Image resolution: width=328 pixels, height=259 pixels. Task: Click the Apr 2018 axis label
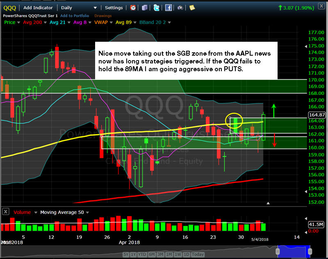[129, 242]
